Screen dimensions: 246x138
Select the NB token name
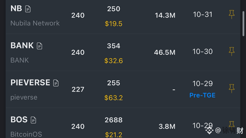tap(16, 9)
